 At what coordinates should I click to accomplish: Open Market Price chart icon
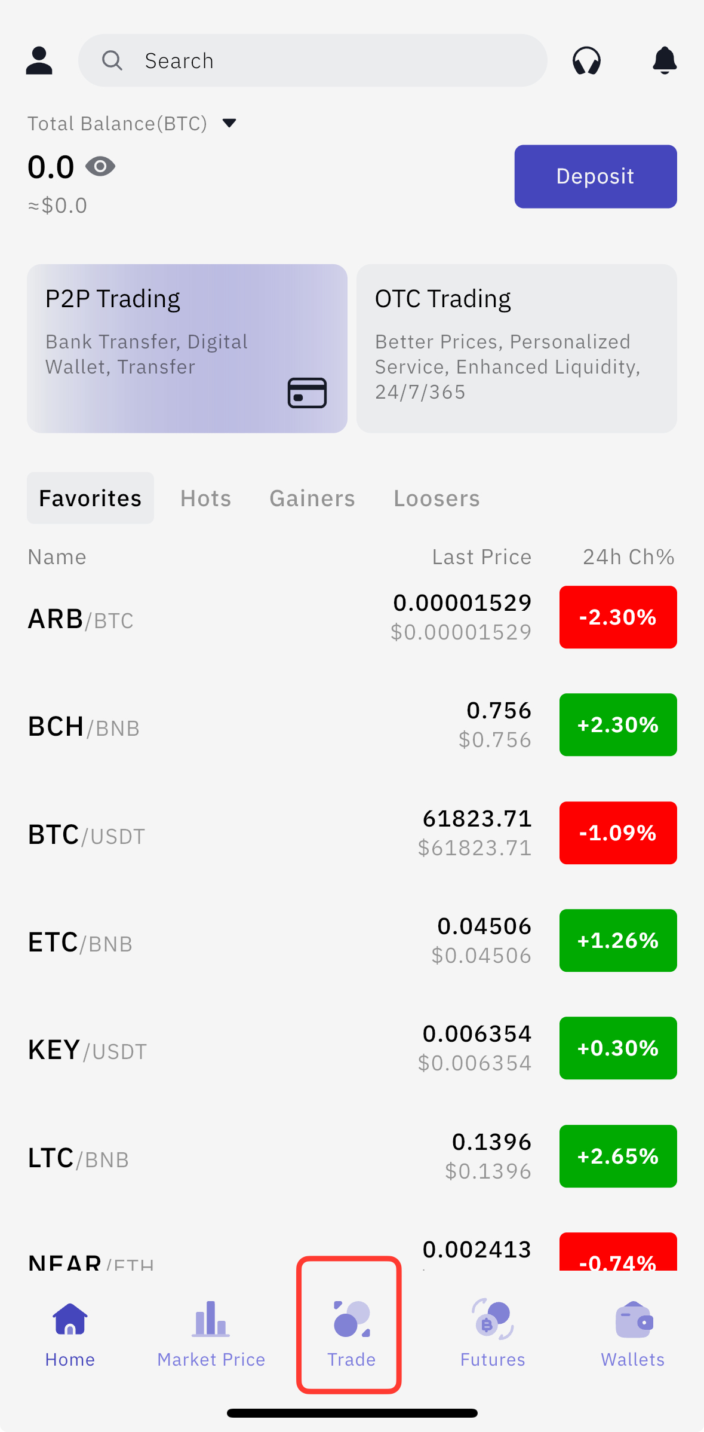(211, 1318)
